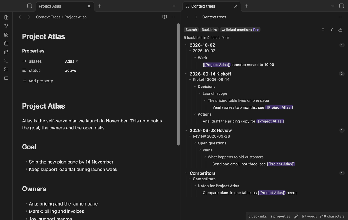Click the download results icon

coord(340,30)
